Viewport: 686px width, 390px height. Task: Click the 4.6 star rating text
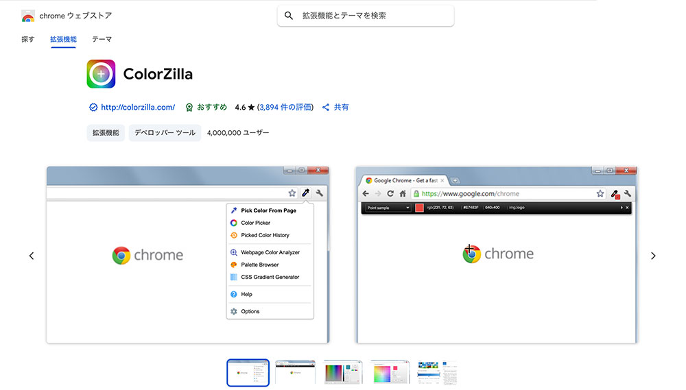[x=245, y=107]
